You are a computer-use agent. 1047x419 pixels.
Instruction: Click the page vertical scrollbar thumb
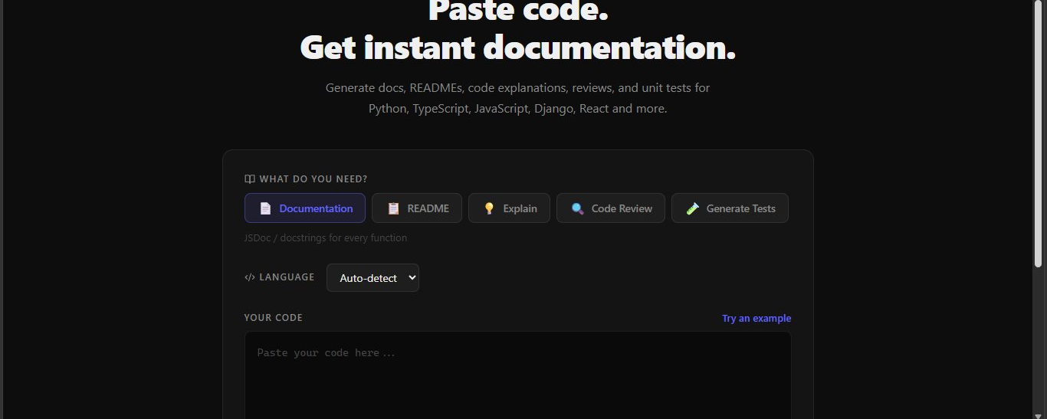coord(1039,134)
